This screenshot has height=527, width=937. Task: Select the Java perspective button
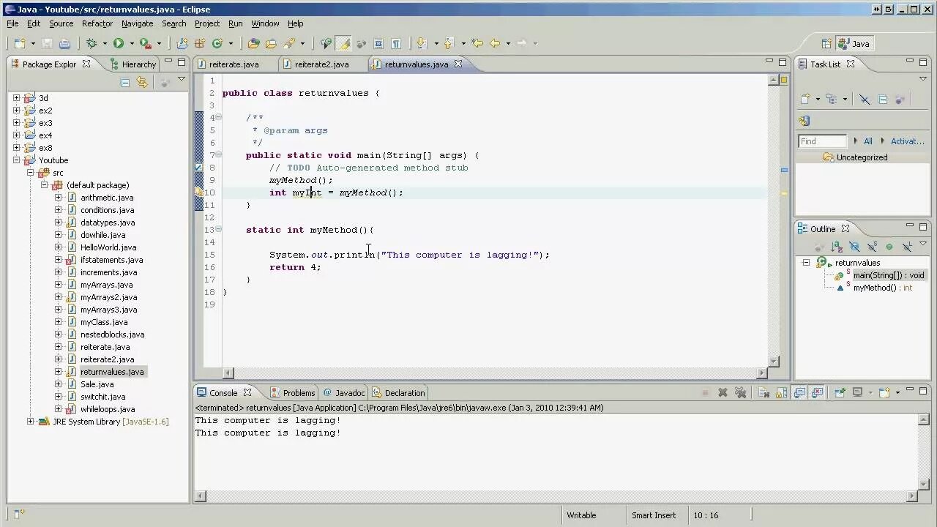tap(855, 44)
